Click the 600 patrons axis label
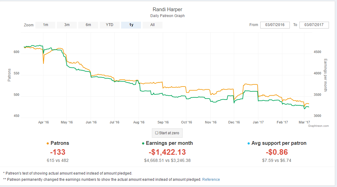This screenshot has width=337, height=187. [x=16, y=52]
